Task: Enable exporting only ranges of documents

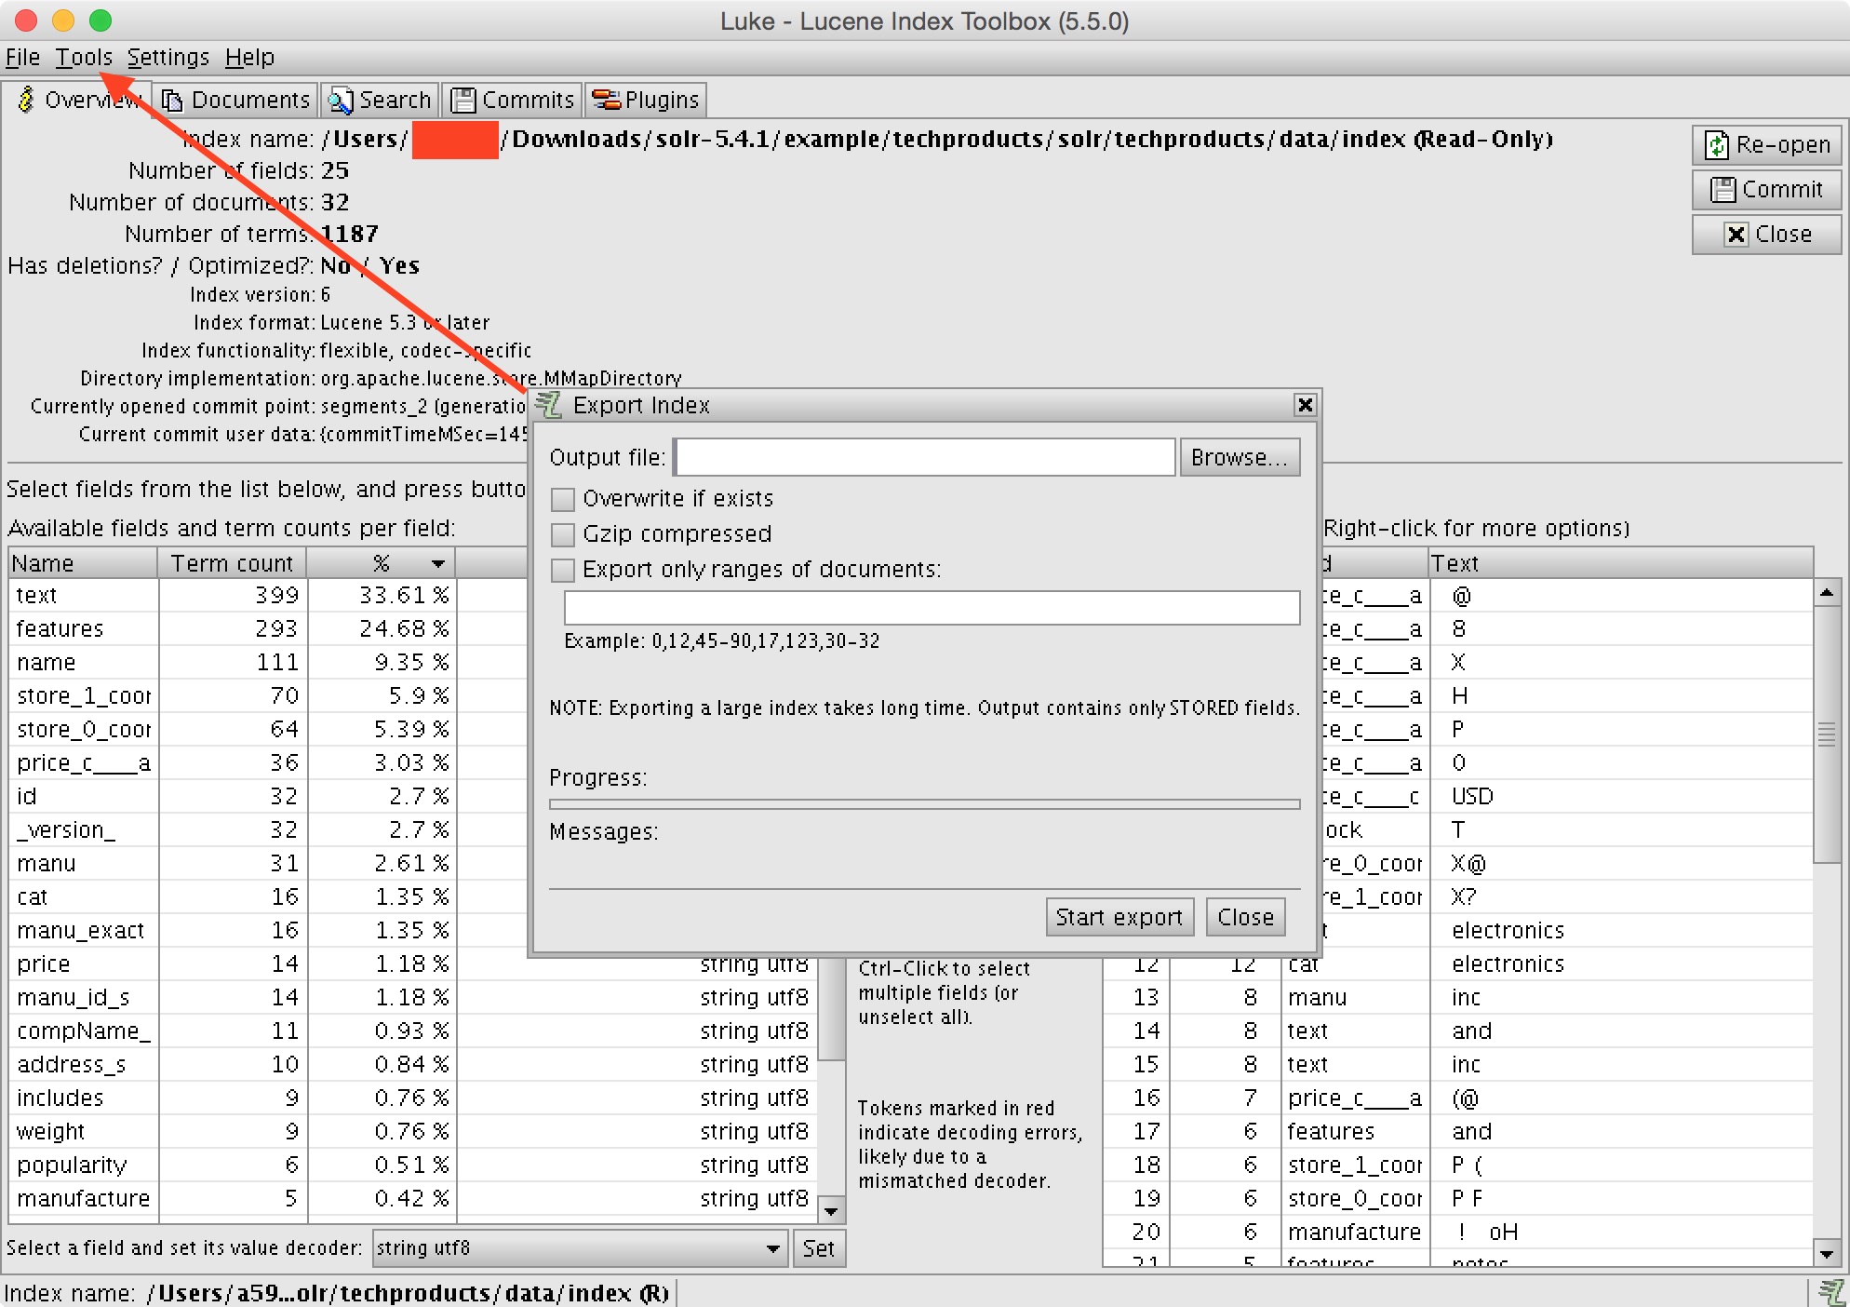Action: [562, 570]
